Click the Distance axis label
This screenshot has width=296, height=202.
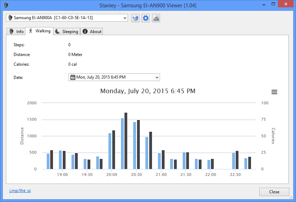[x=22, y=136]
